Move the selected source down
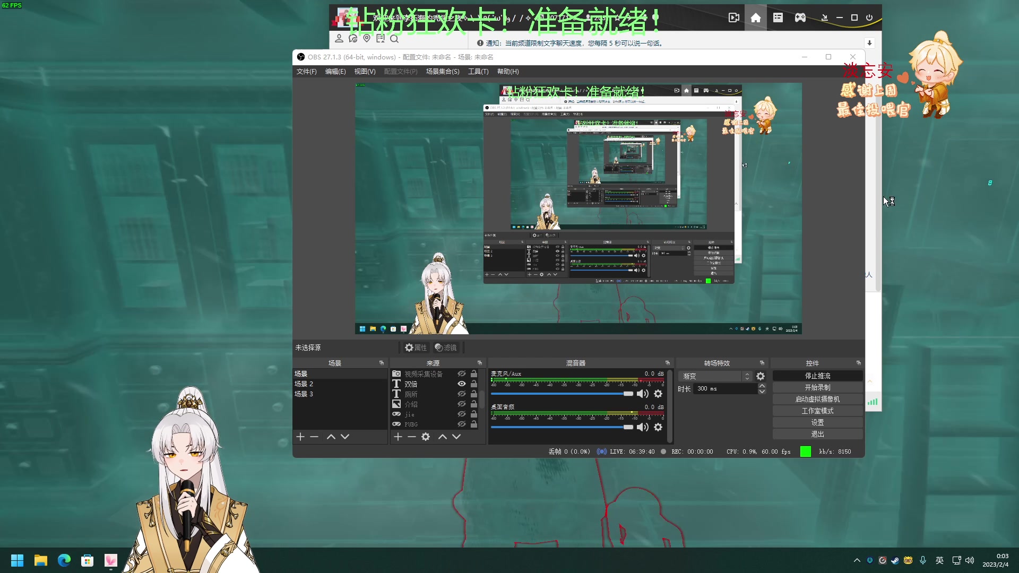 click(456, 437)
